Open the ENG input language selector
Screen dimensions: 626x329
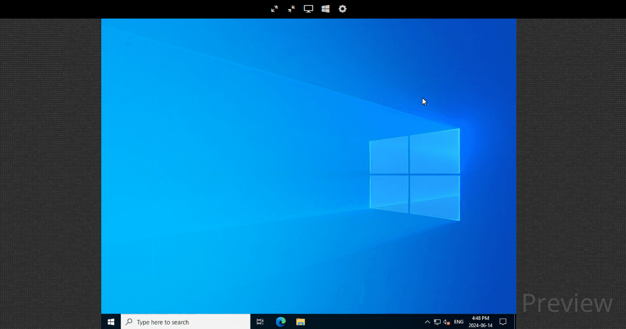(x=459, y=322)
